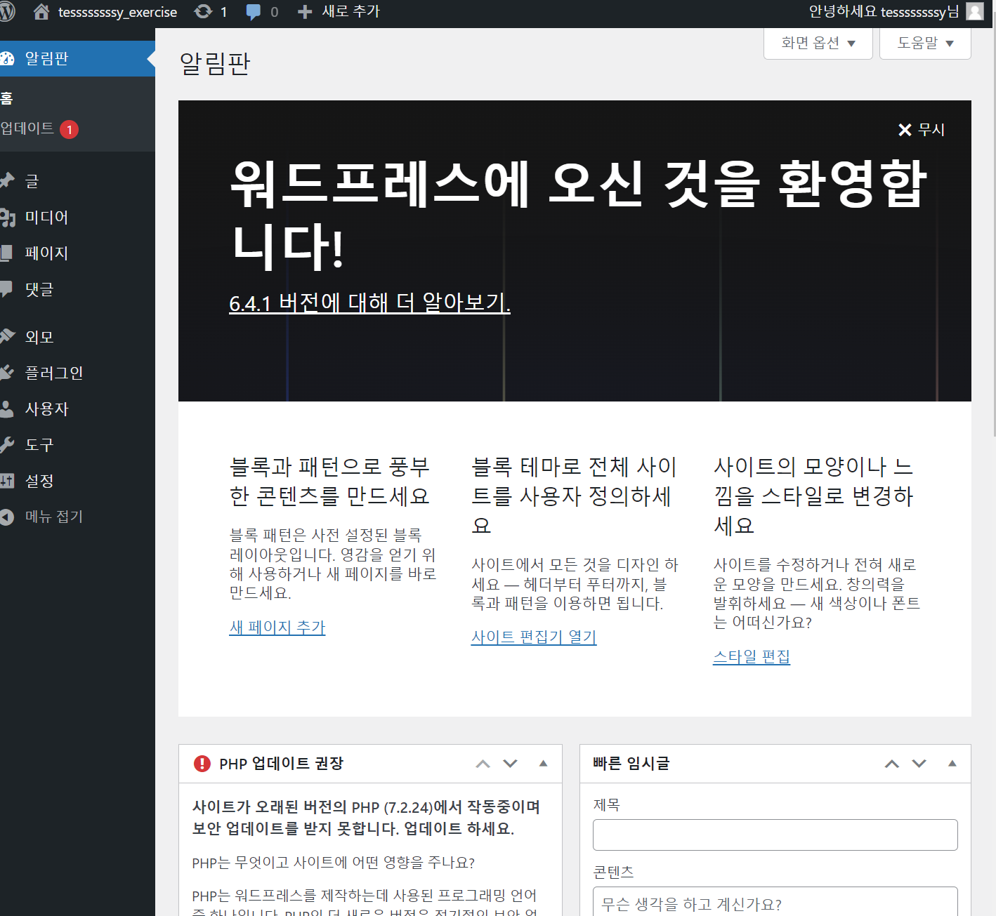The height and width of the screenshot is (916, 996).
Task: Move PHP 업데이트 권장 widget down
Action: click(x=511, y=764)
